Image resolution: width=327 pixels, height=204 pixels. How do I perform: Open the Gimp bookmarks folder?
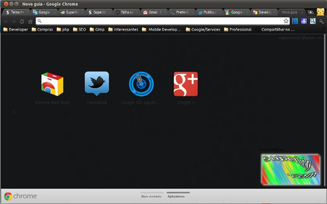pyautogui.click(x=97, y=29)
